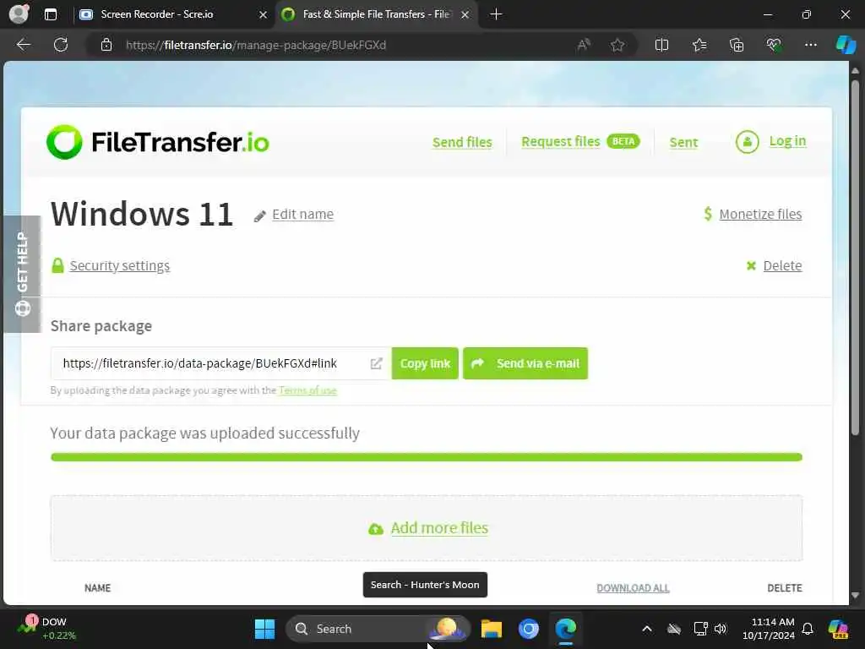Click the Log in link
The height and width of the screenshot is (649, 865).
(788, 141)
